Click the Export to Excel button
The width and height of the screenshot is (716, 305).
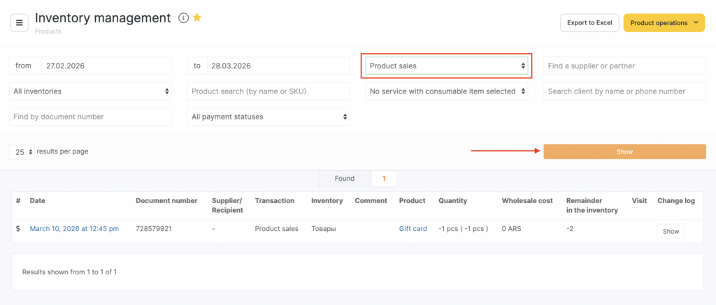589,22
